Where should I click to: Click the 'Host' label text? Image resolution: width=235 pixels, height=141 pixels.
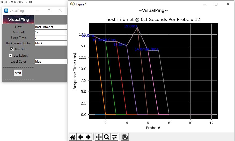click(18, 27)
